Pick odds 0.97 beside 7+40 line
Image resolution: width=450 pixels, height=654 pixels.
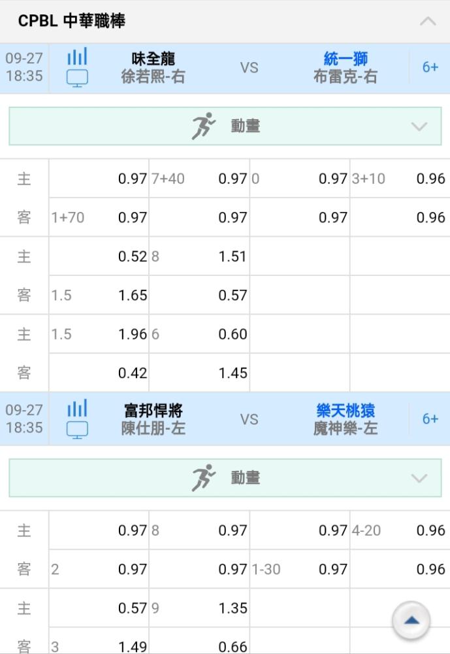(x=233, y=179)
